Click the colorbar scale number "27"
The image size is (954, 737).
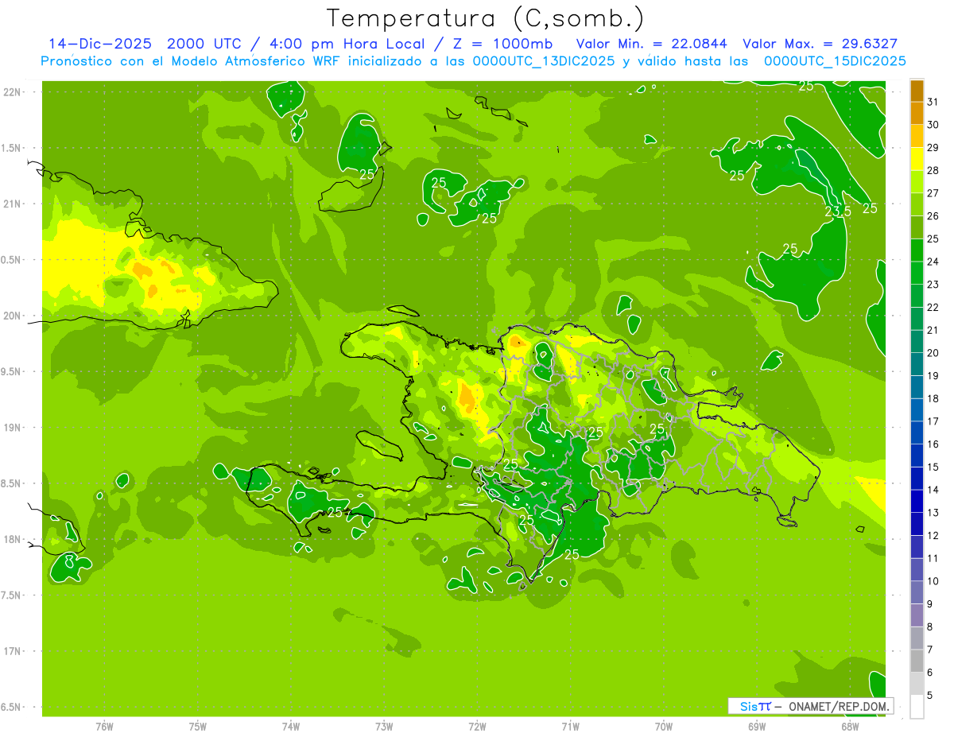pos(933,193)
